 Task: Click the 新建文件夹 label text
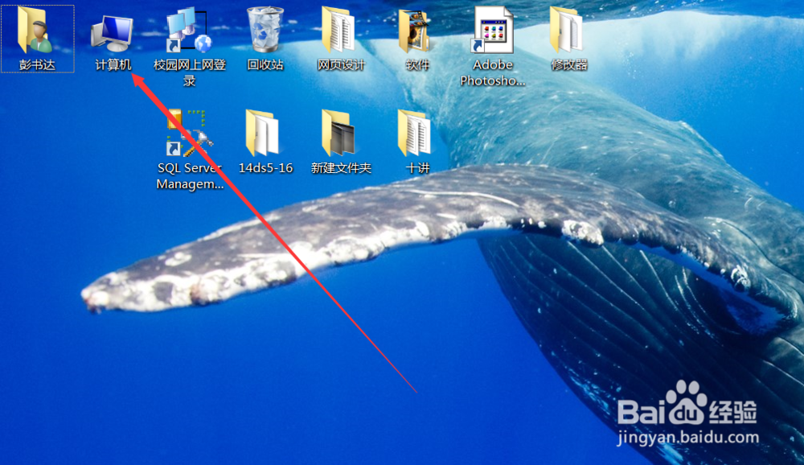[x=340, y=168]
